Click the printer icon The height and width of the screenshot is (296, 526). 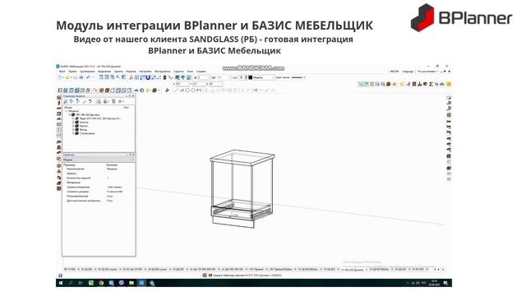[x=81, y=77]
